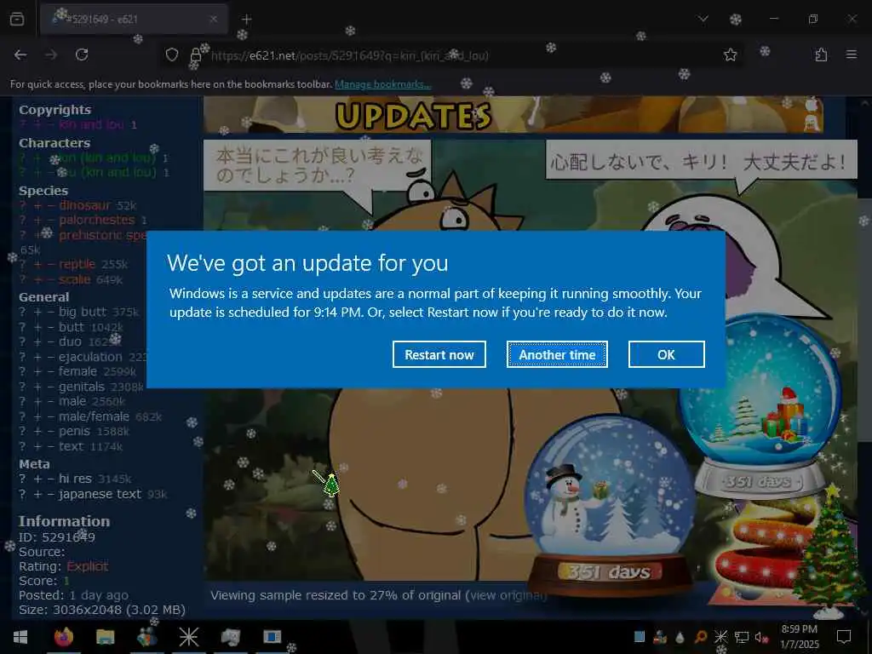Exclude hi res tag with minus
872x654 pixels.
click(50, 479)
